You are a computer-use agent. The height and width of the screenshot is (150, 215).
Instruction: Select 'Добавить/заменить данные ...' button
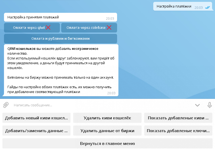click(36, 131)
